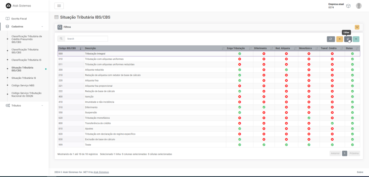Click the green plus add button
This screenshot has height=177, width=369.
click(x=356, y=39)
